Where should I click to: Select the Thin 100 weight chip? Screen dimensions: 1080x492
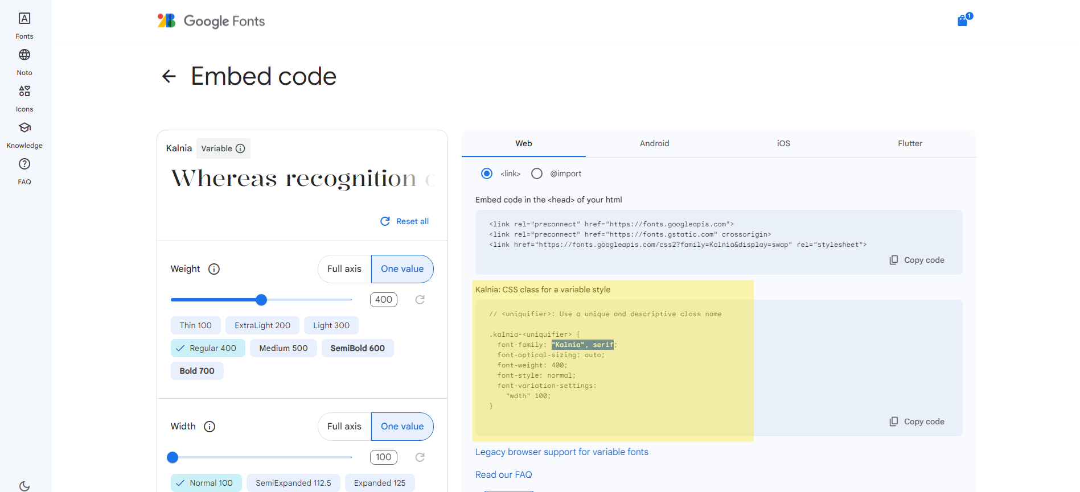tap(196, 325)
